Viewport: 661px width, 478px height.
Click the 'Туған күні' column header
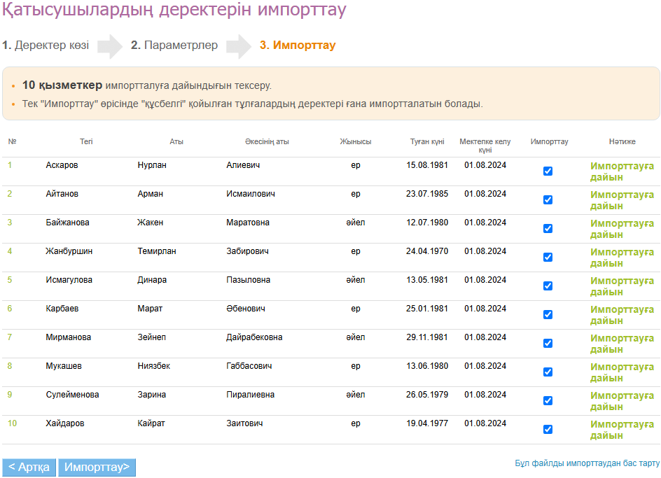coord(427,141)
